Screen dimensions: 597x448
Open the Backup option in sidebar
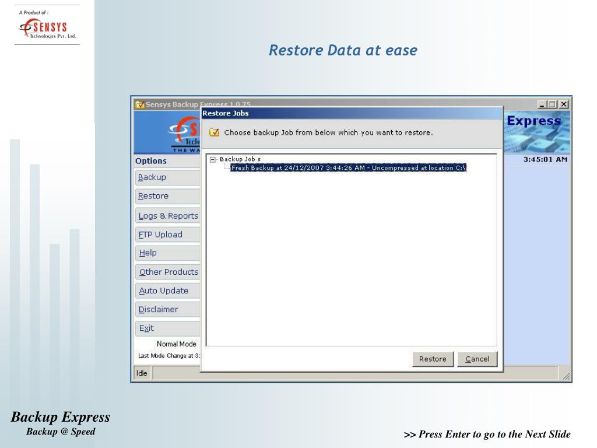(167, 177)
